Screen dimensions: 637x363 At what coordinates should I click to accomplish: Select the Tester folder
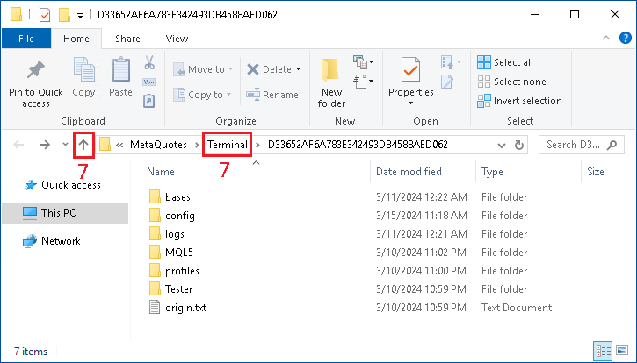(170, 289)
